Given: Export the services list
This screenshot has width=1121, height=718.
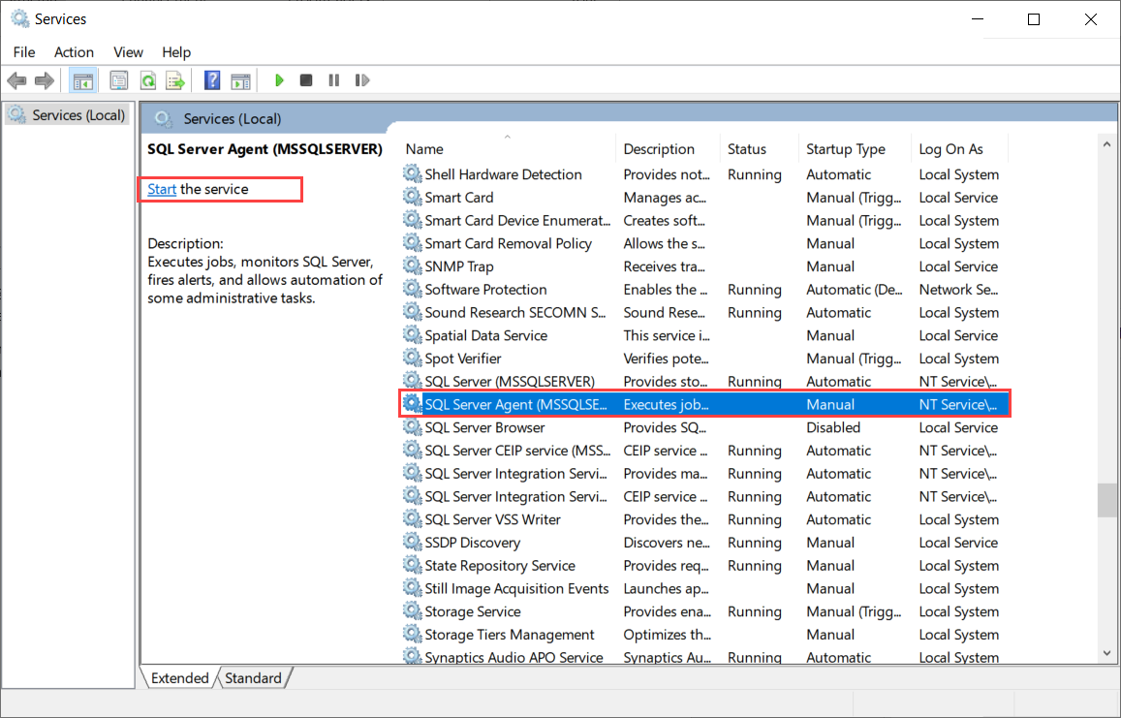Looking at the screenshot, I should pos(175,79).
